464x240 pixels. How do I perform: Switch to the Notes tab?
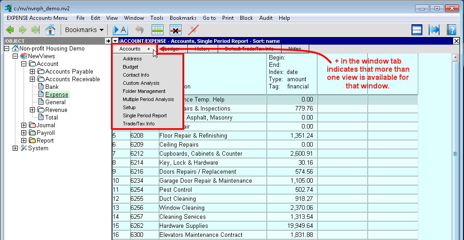coord(294,49)
